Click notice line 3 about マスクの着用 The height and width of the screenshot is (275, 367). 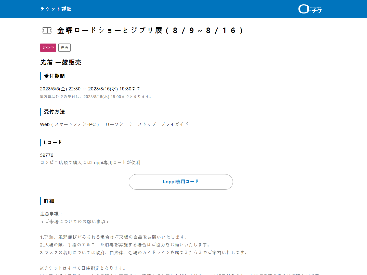144,253
